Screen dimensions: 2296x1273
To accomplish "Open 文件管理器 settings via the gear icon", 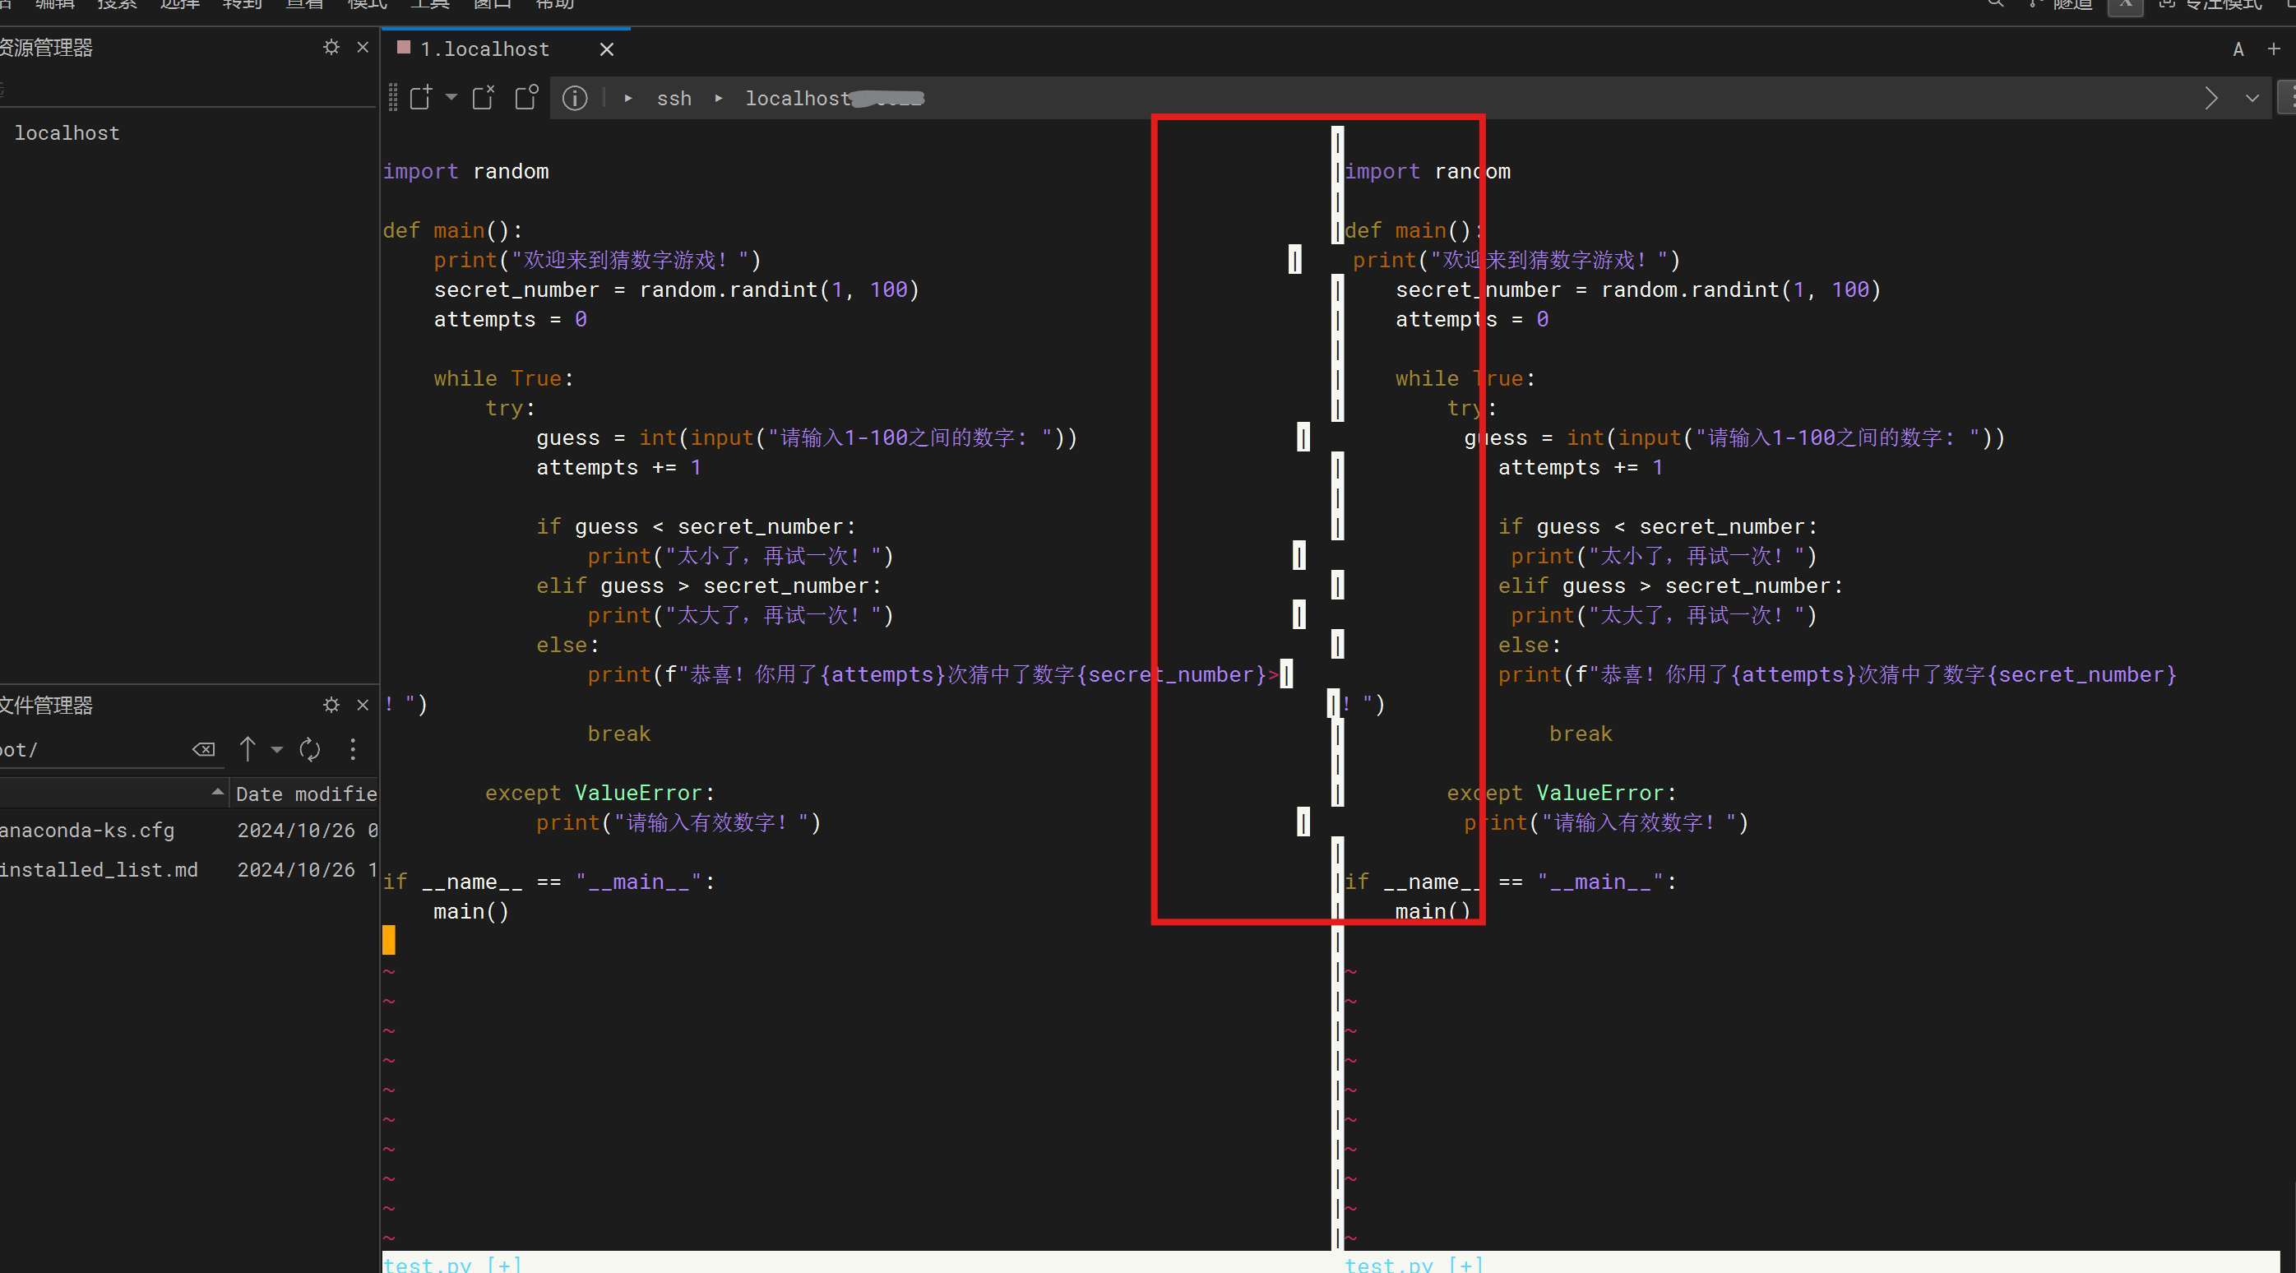I will (331, 705).
